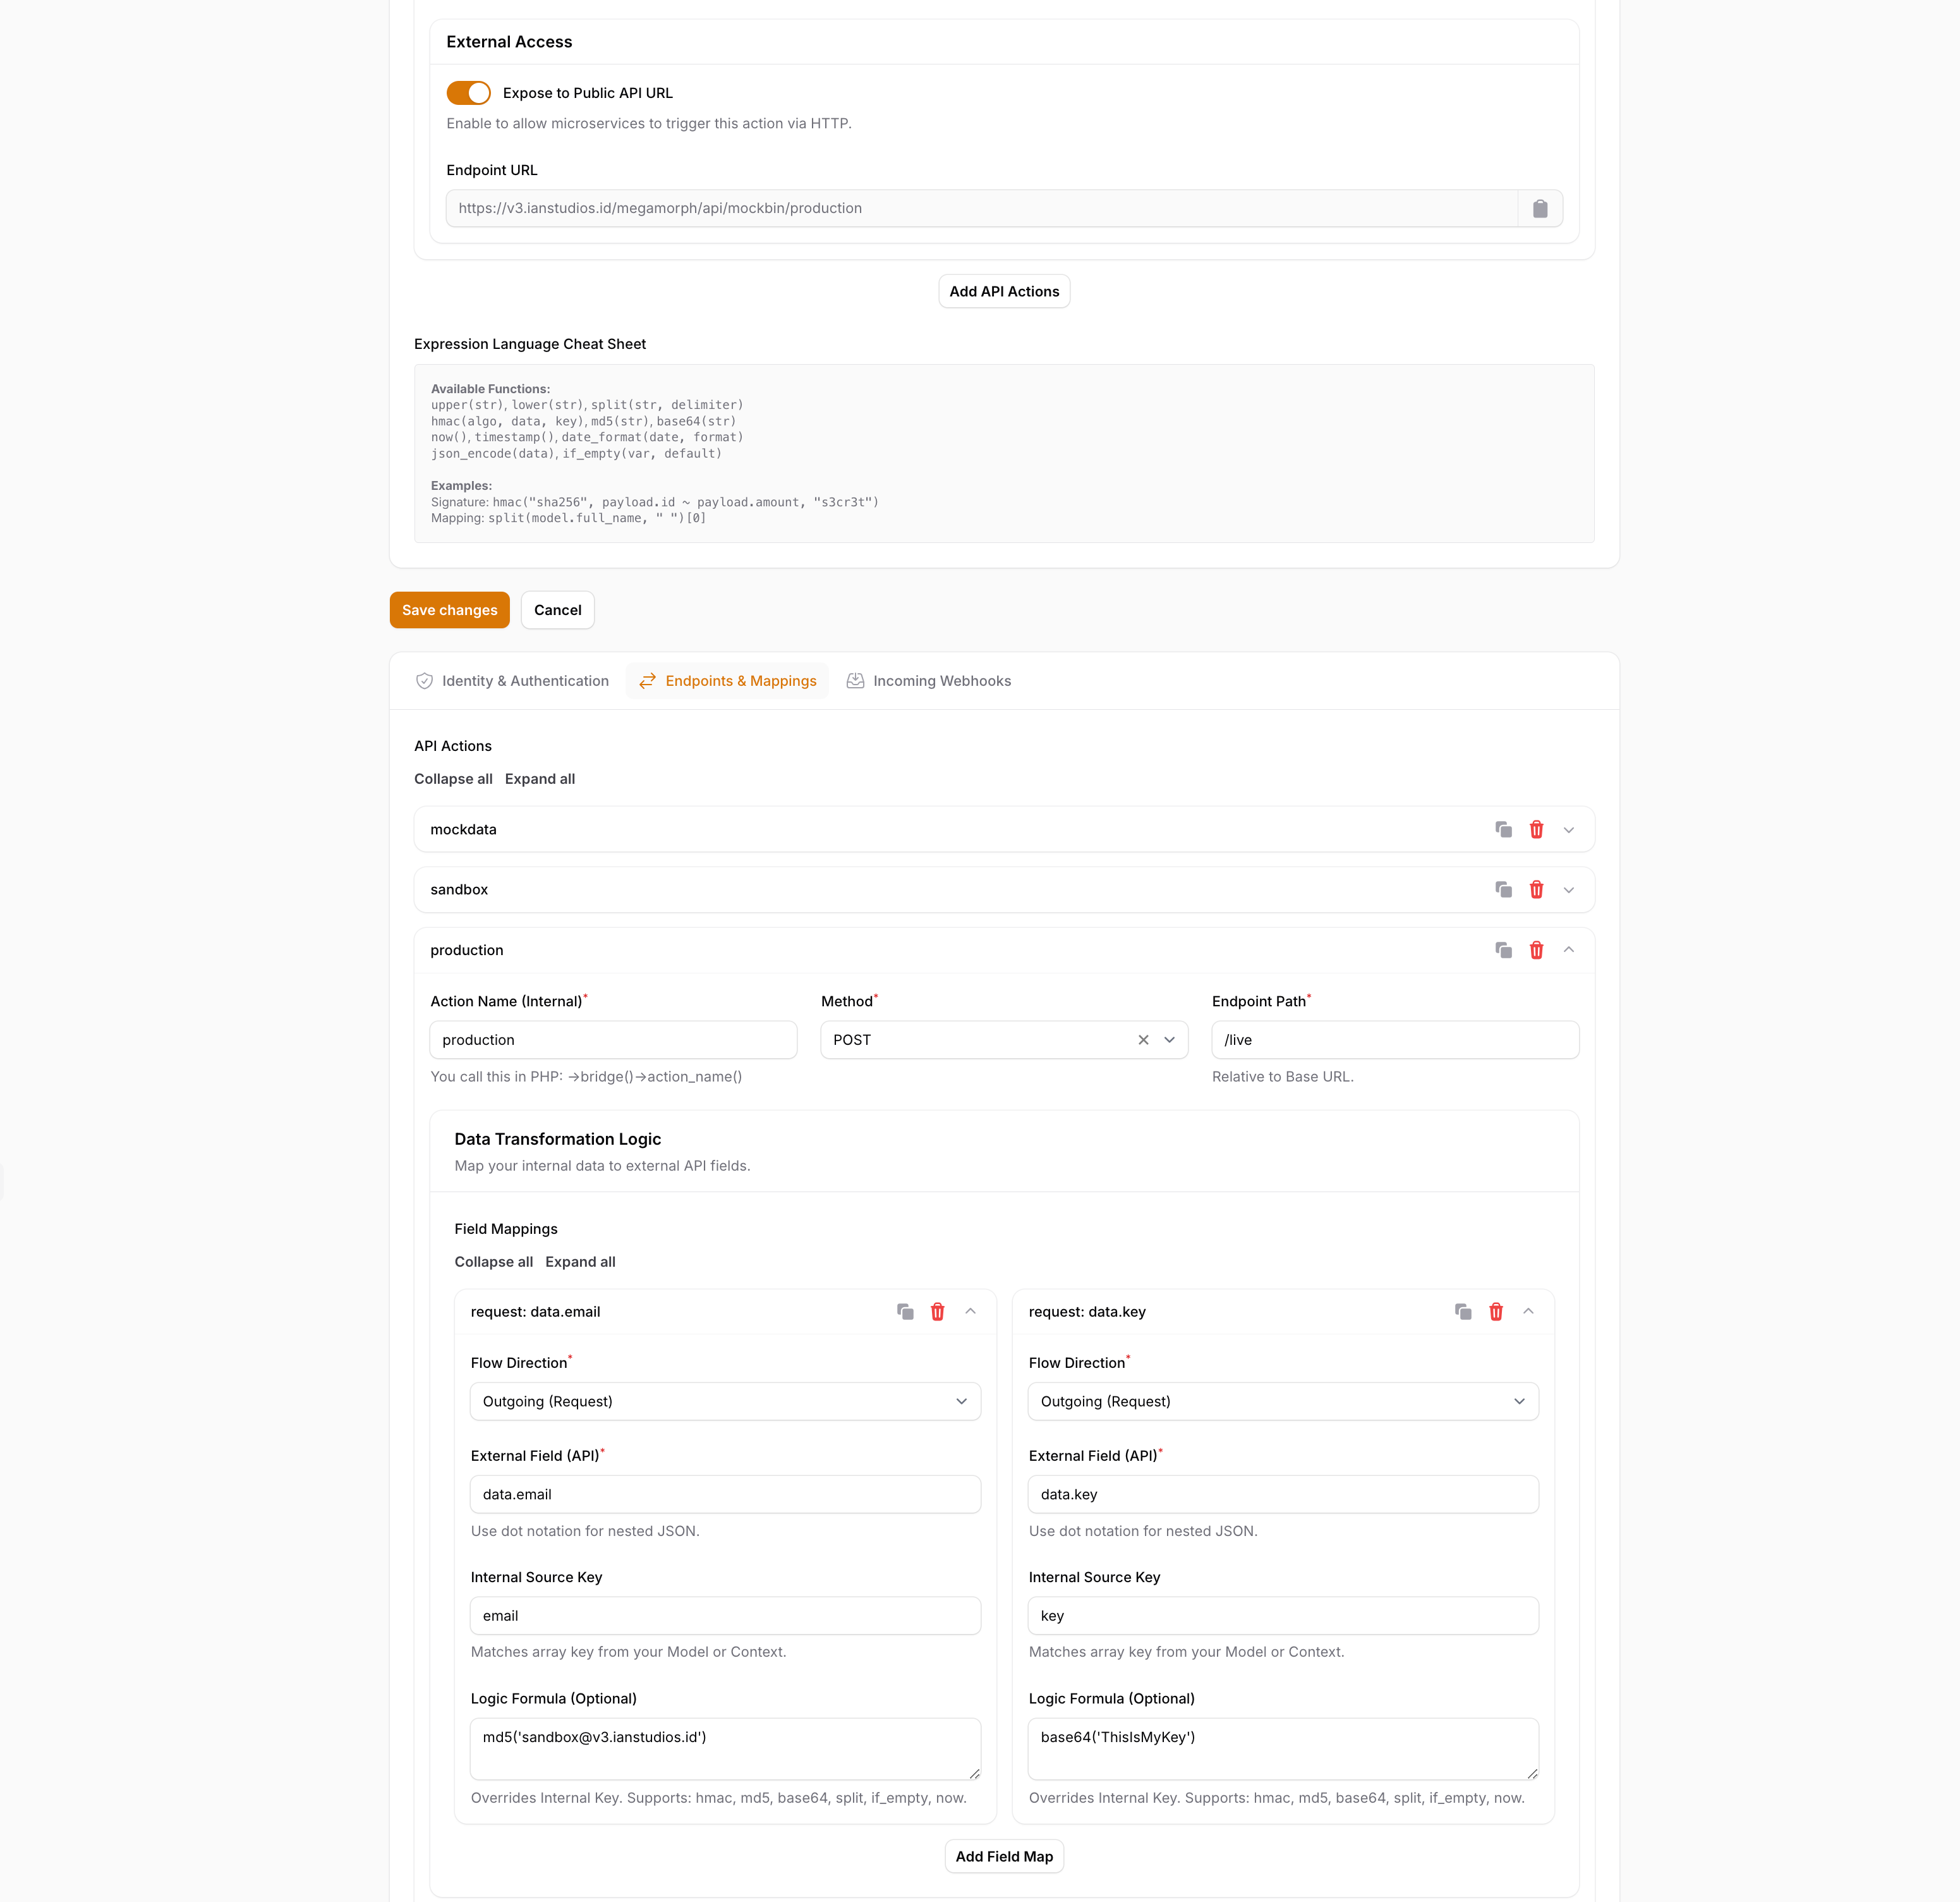1960x1902 pixels.
Task: Disable Expose to Public API URL
Action: (x=468, y=92)
